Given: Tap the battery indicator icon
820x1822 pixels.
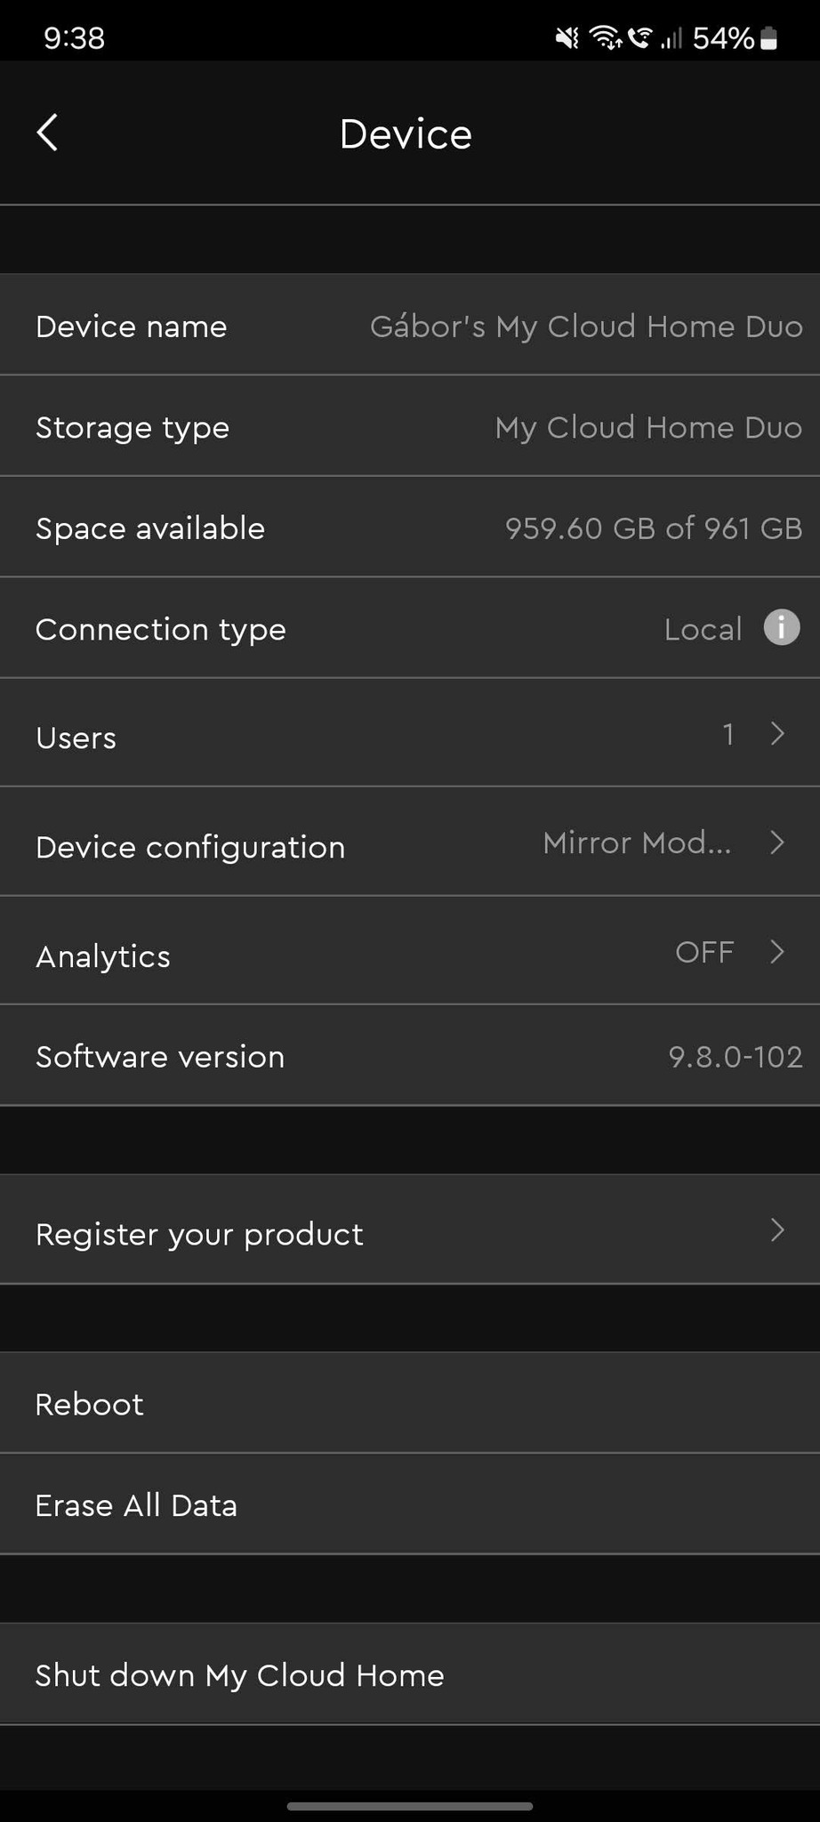Looking at the screenshot, I should coord(770,38).
